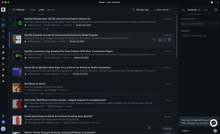Click the Stream On 2023 tag on the Countdown Pages article
Screen dimensions: 220x134
click(x=81, y=58)
